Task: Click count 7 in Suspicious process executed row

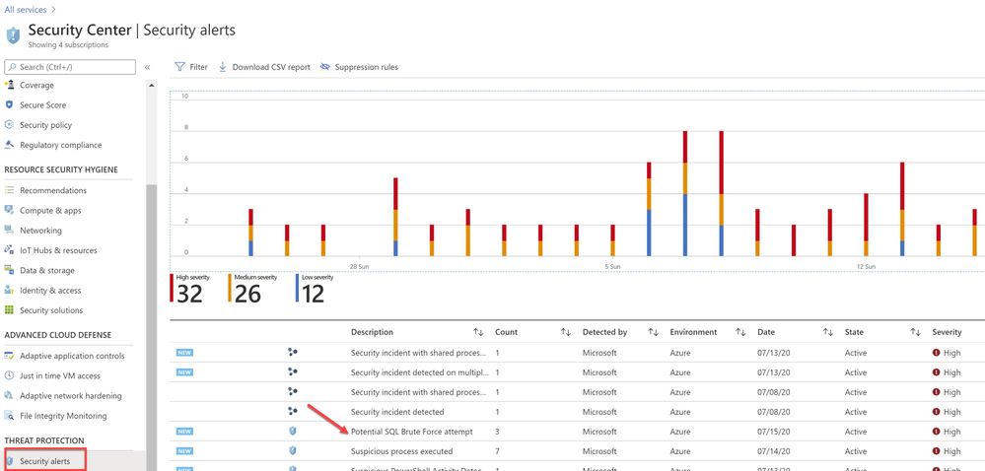Action: click(x=498, y=451)
